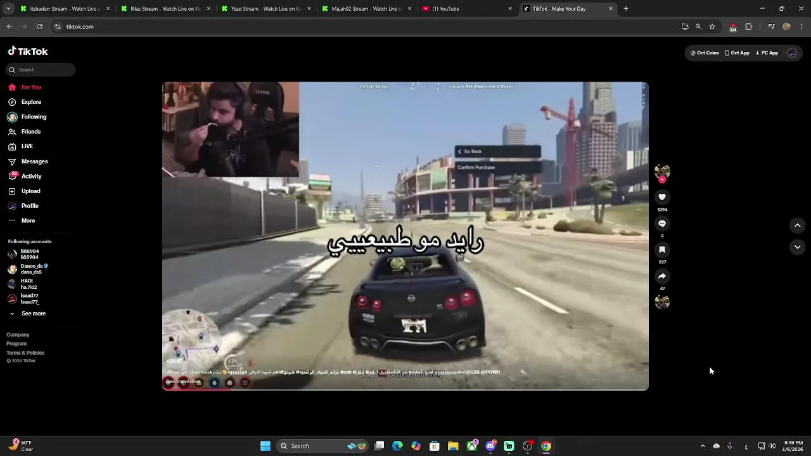Open Discord from taskbar
The width and height of the screenshot is (811, 456).
coord(490,446)
